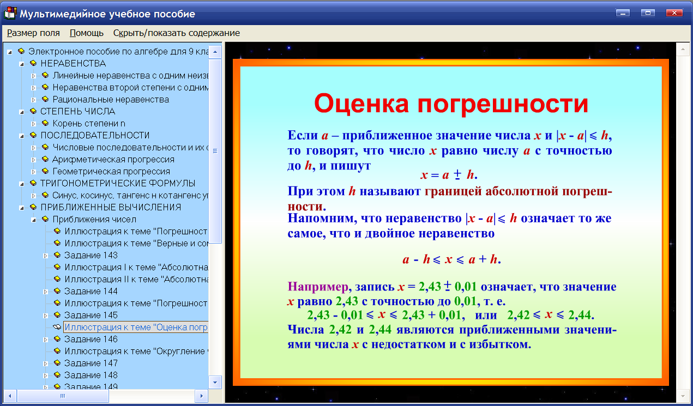693x406 pixels.
Task: Click the icon next to "Арифметическая прогрессия"
Action: 45,159
